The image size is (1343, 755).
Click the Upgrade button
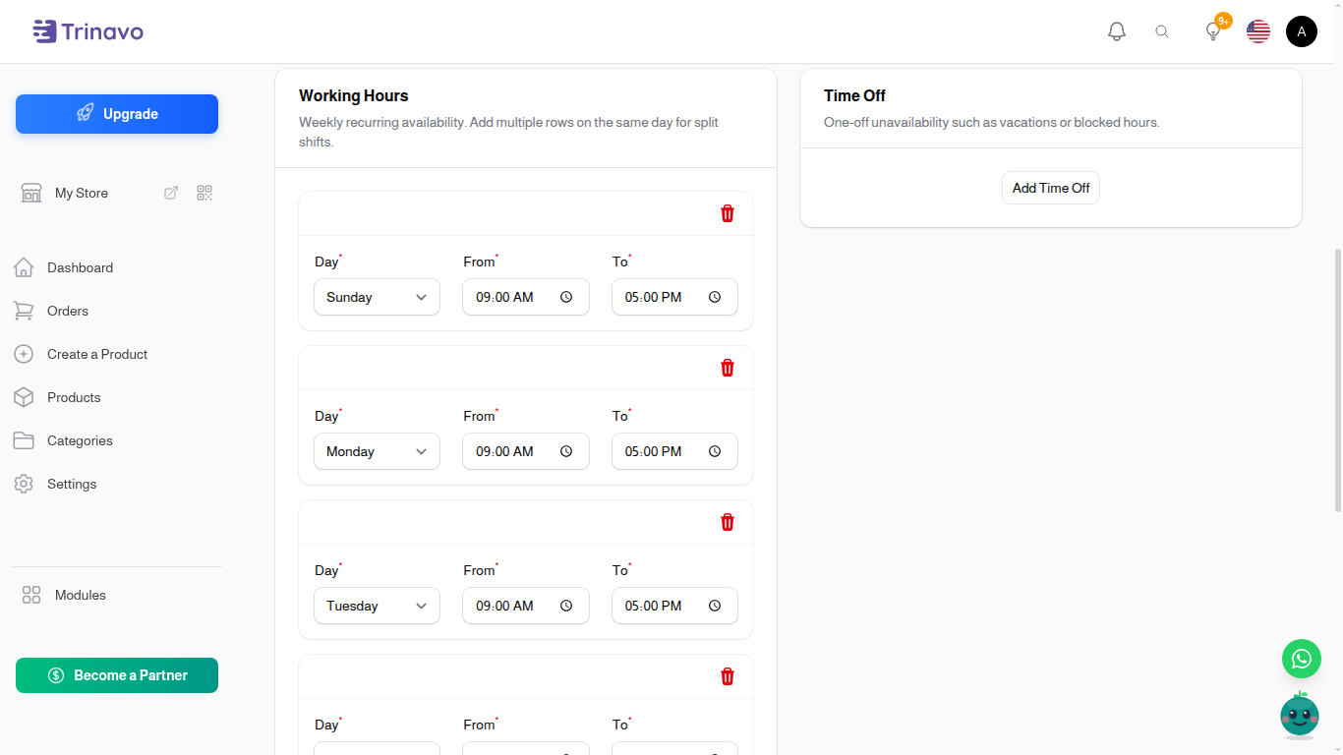tap(117, 114)
